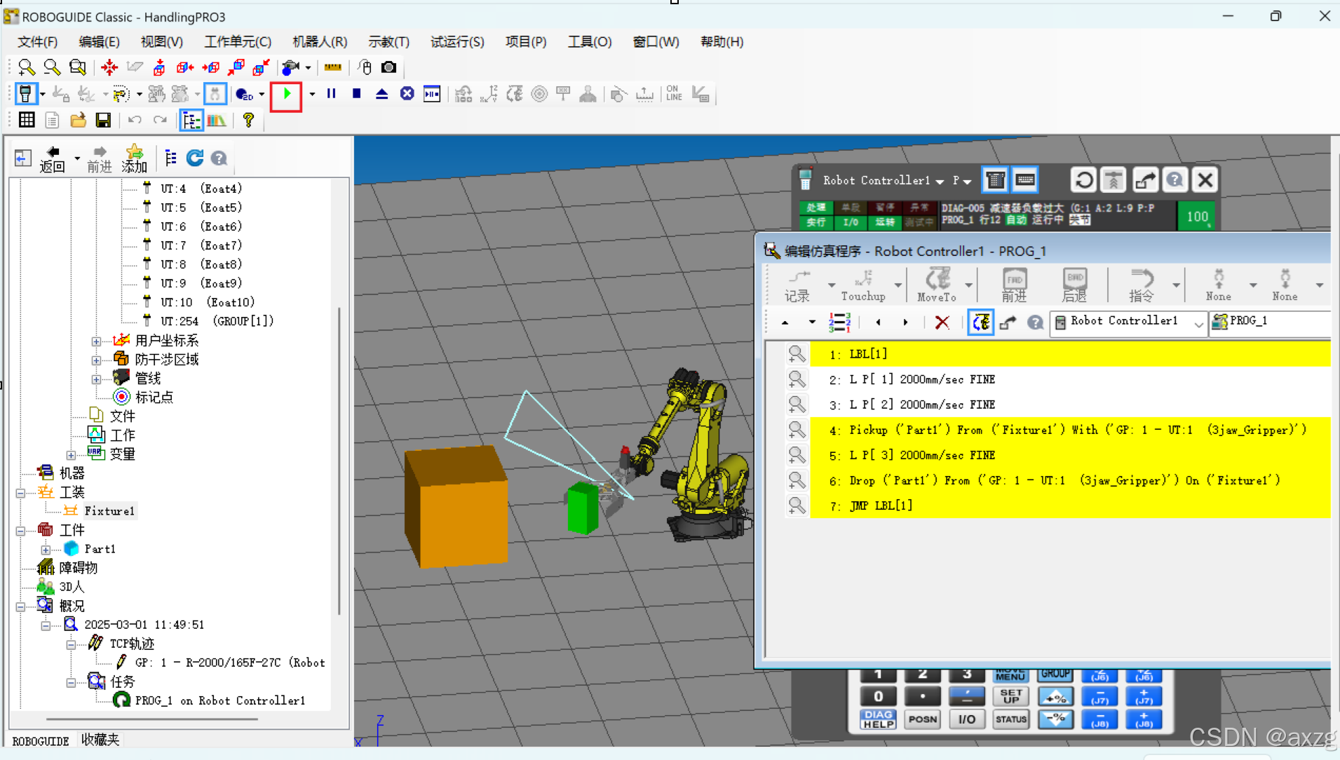Switch to the 收藏夹 tab
The image size is (1340, 760).
[x=100, y=740]
